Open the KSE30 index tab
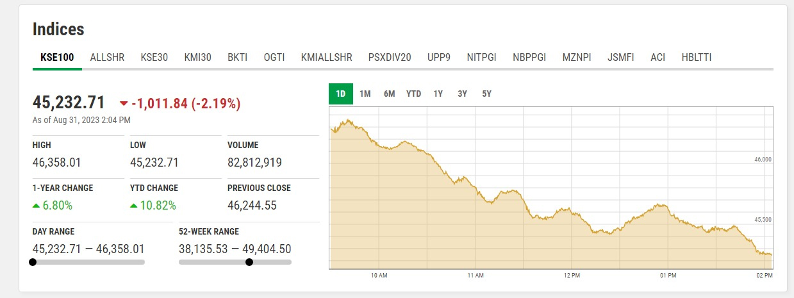The image size is (794, 298). coord(154,57)
